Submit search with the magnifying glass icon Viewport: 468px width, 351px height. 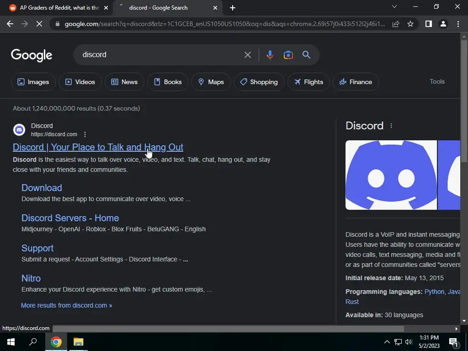coord(306,55)
